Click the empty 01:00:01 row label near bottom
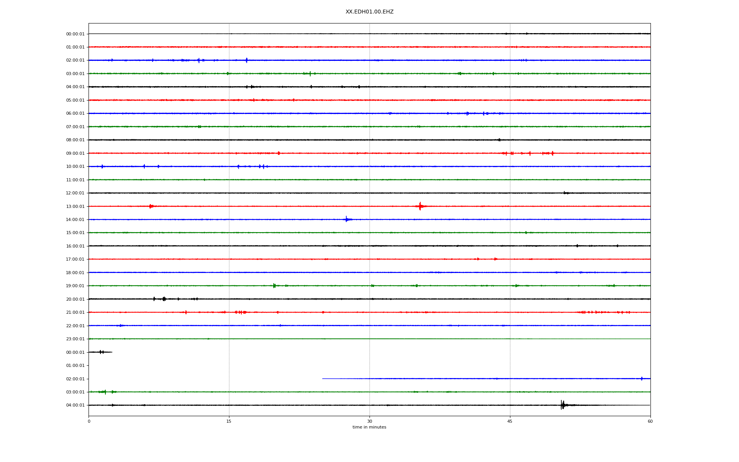 tap(75, 366)
